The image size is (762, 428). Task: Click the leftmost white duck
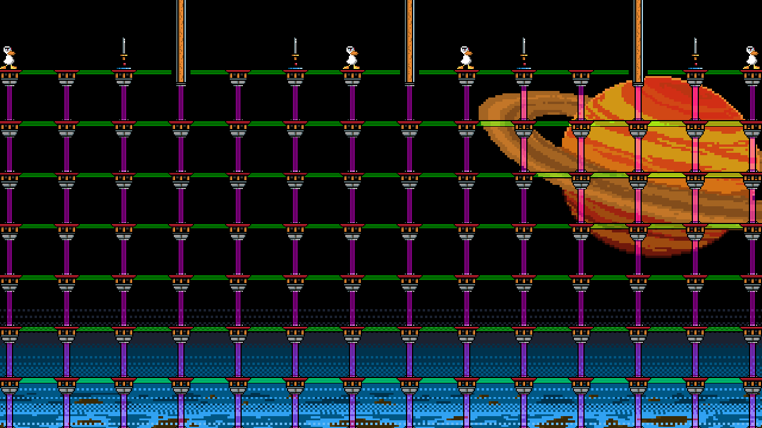[8, 58]
